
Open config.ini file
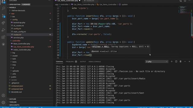pyautogui.click(x=17, y=28)
